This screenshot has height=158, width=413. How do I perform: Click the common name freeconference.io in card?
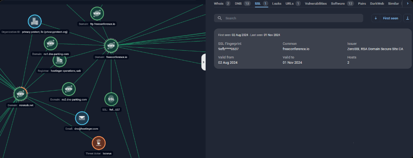[296, 49]
